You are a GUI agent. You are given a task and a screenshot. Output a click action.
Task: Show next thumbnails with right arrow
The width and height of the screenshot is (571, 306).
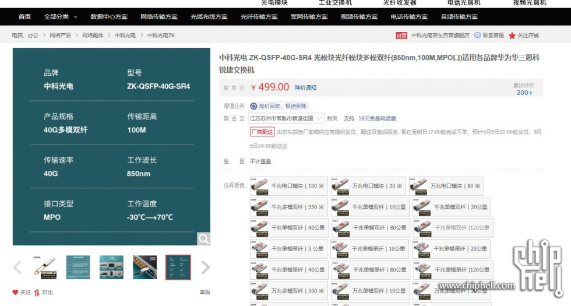[x=205, y=268]
